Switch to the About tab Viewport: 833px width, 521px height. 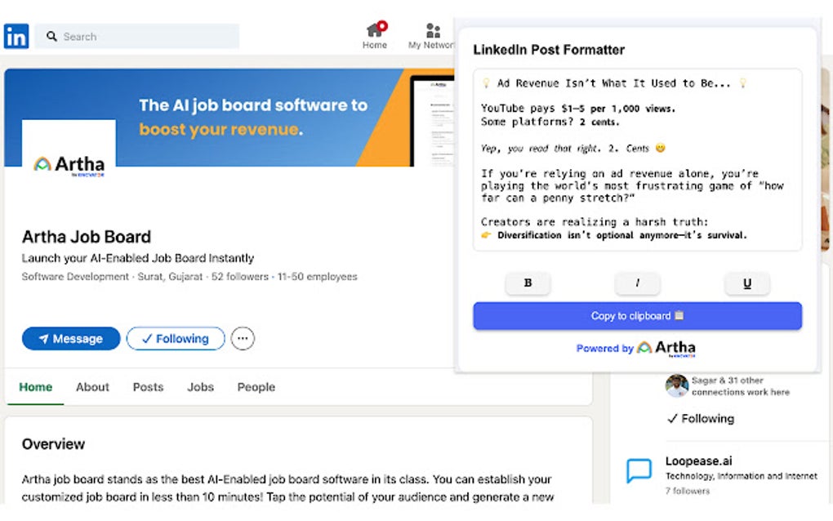(x=91, y=387)
